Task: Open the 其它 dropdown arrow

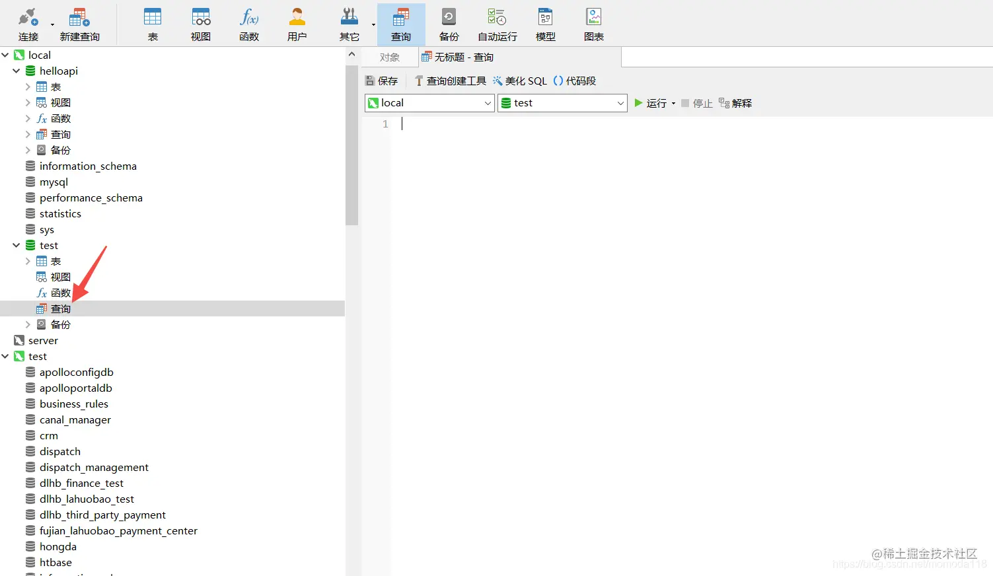Action: coord(373,25)
